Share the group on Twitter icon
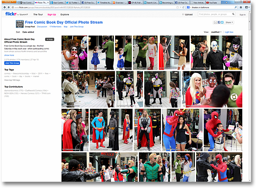 click(x=222, y=23)
